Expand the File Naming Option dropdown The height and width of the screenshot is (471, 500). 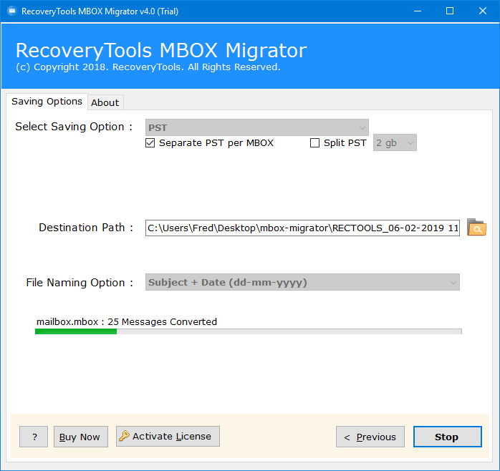302,282
